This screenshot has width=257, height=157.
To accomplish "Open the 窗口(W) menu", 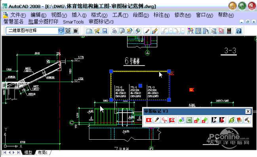I will 204,15.
